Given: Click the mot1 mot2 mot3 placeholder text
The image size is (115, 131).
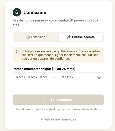Looking at the screenshot, I should [x=45, y=77].
